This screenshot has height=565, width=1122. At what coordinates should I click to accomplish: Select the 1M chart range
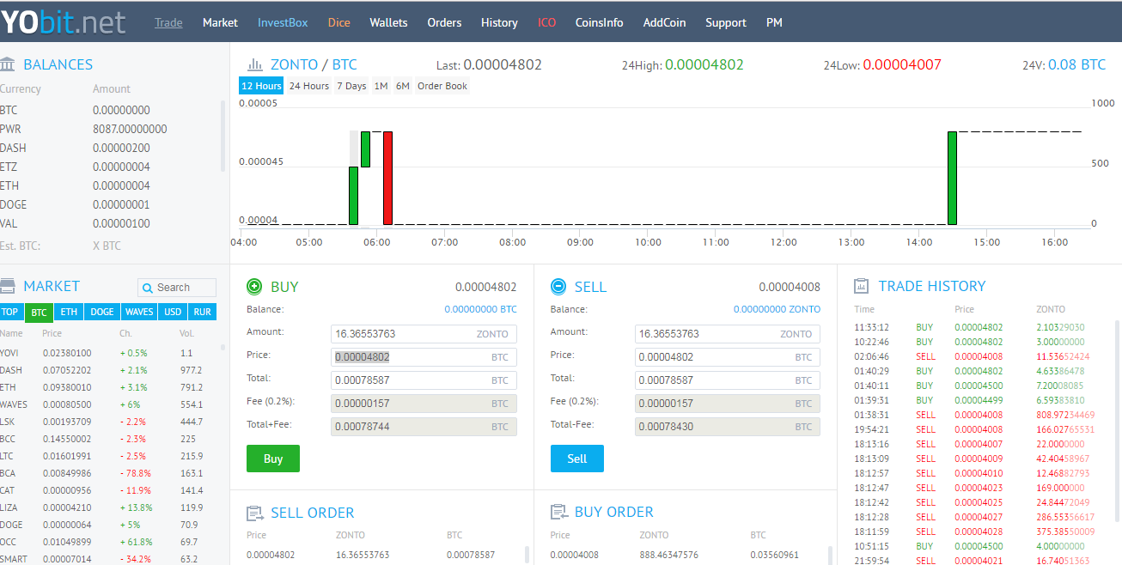tap(381, 86)
